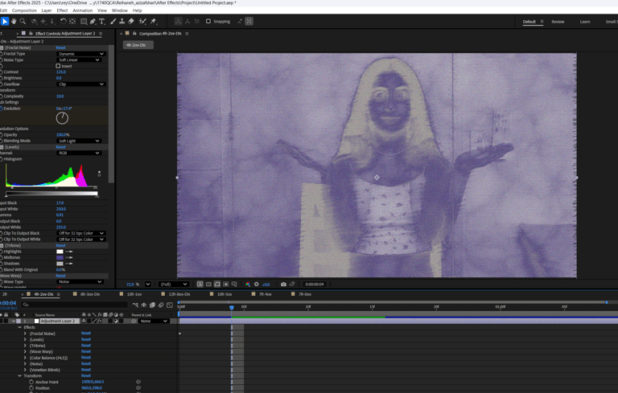Screen dimensions: 618x393
Task: Toggle the transparency grid icon
Action: (x=208, y=284)
